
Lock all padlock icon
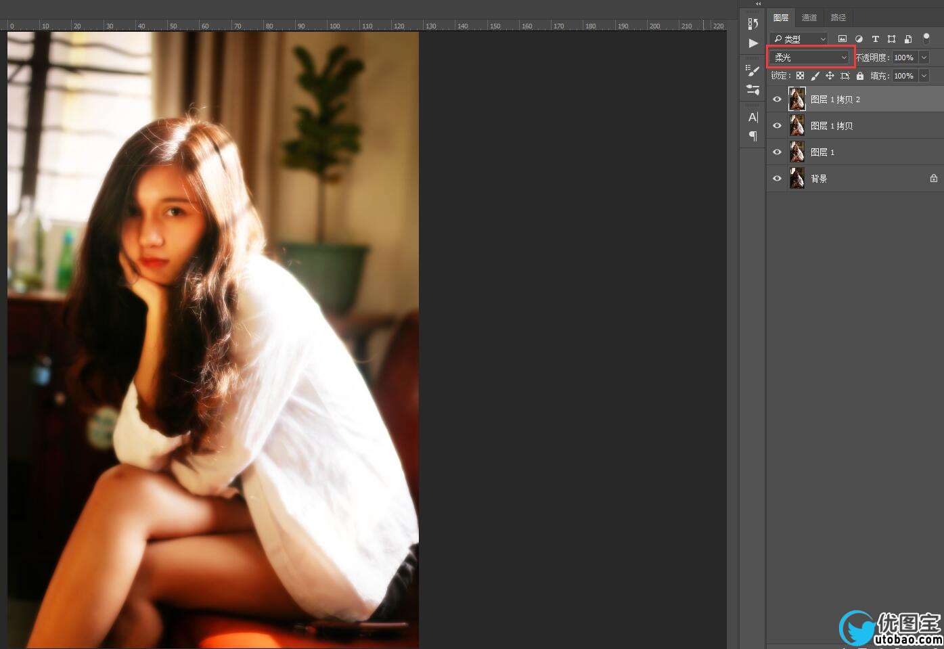pos(860,76)
